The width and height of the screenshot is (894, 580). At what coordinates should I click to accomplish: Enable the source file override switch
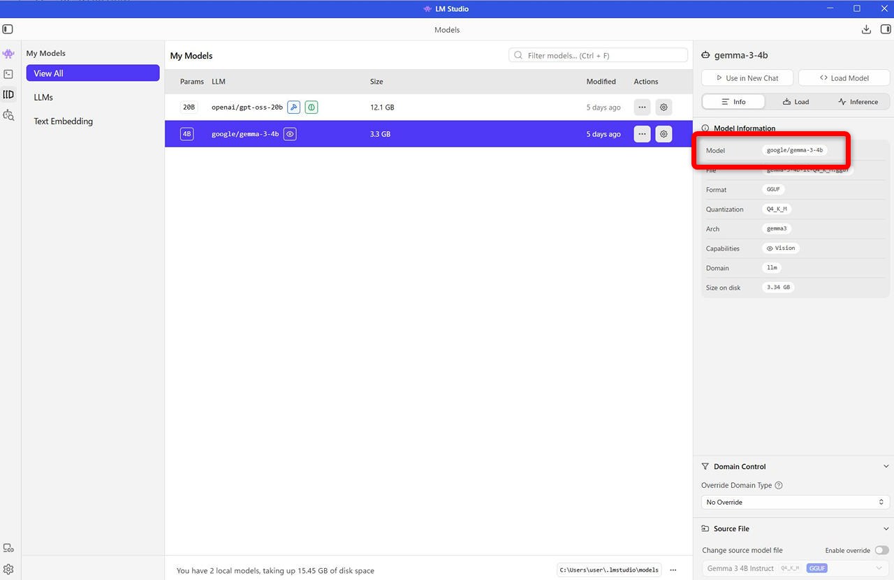(x=881, y=550)
